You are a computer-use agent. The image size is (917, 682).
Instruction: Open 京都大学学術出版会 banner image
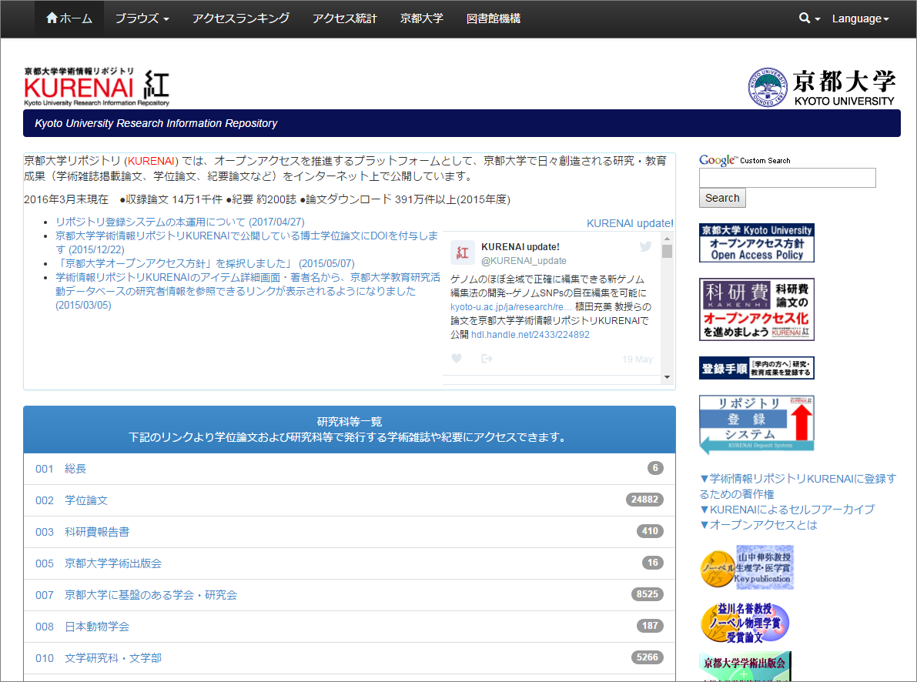pyautogui.click(x=745, y=666)
